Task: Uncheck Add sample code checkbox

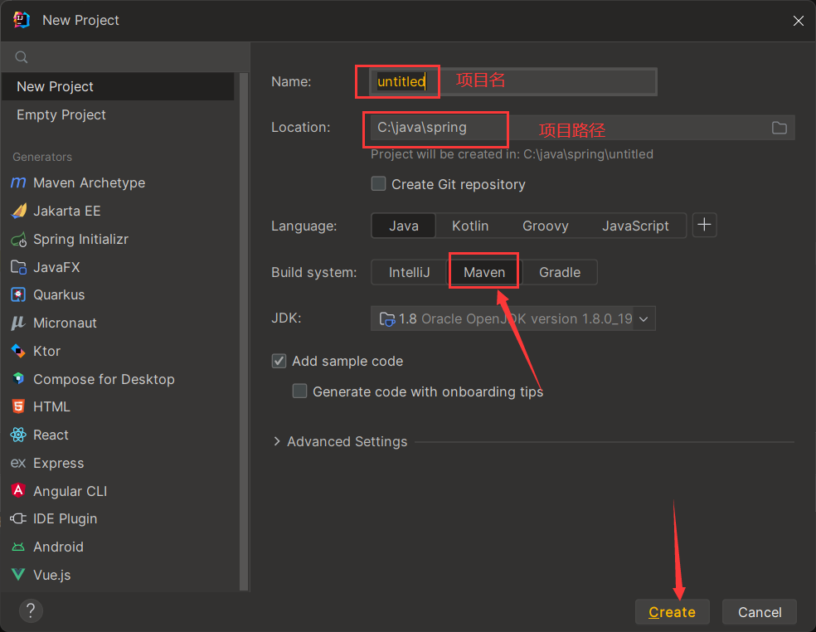Action: coord(279,361)
